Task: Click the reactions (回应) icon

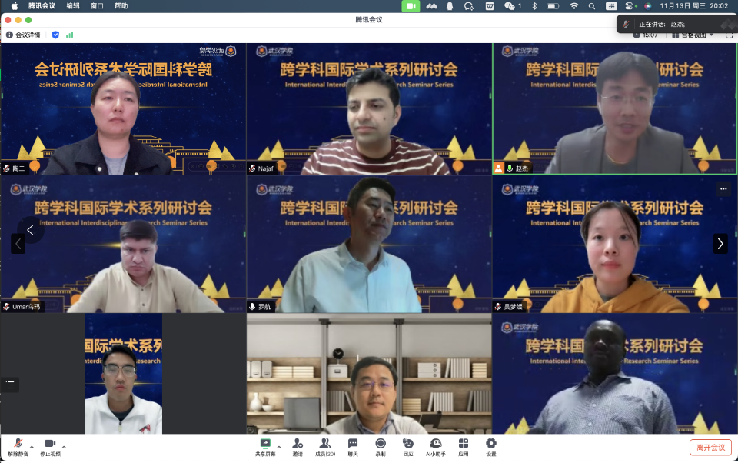Action: click(x=407, y=444)
